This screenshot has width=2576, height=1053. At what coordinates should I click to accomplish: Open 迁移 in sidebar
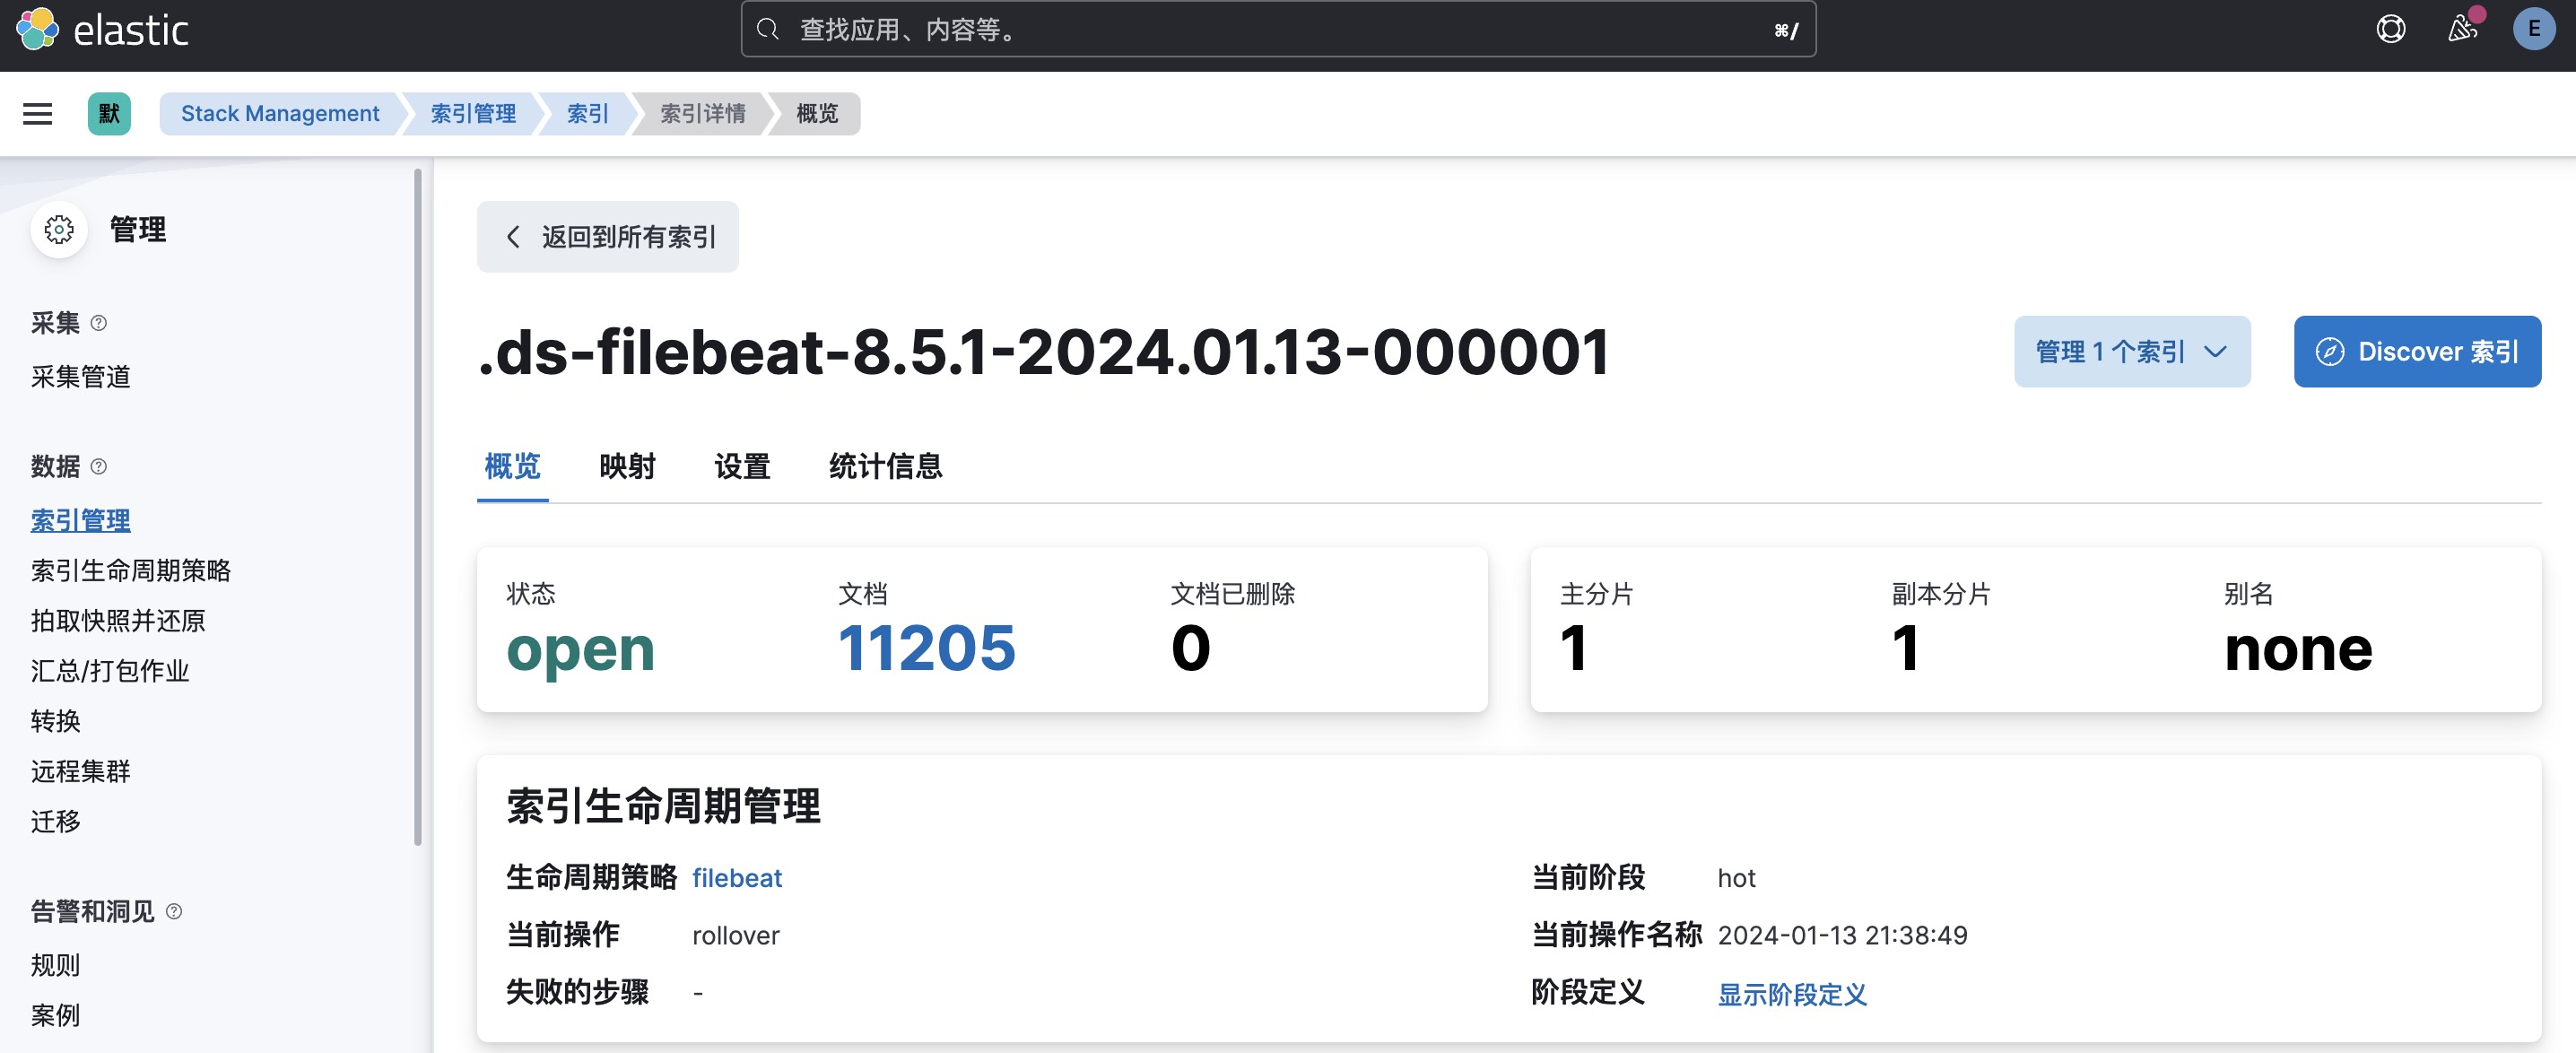pyautogui.click(x=56, y=822)
